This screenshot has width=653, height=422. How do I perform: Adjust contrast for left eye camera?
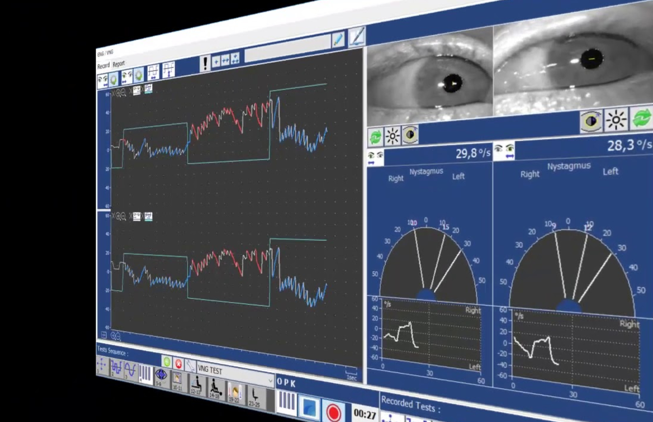tap(410, 134)
